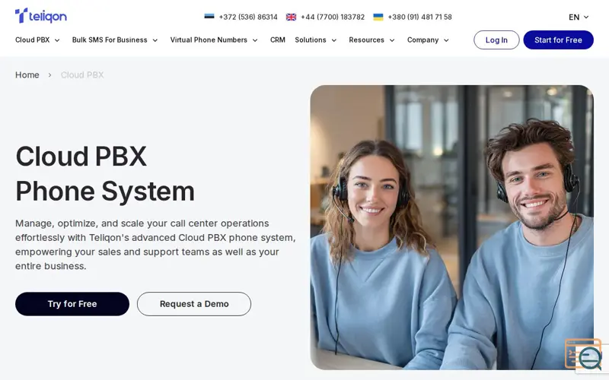This screenshot has width=609, height=380.
Task: Request a Demo button click
Action: point(194,304)
